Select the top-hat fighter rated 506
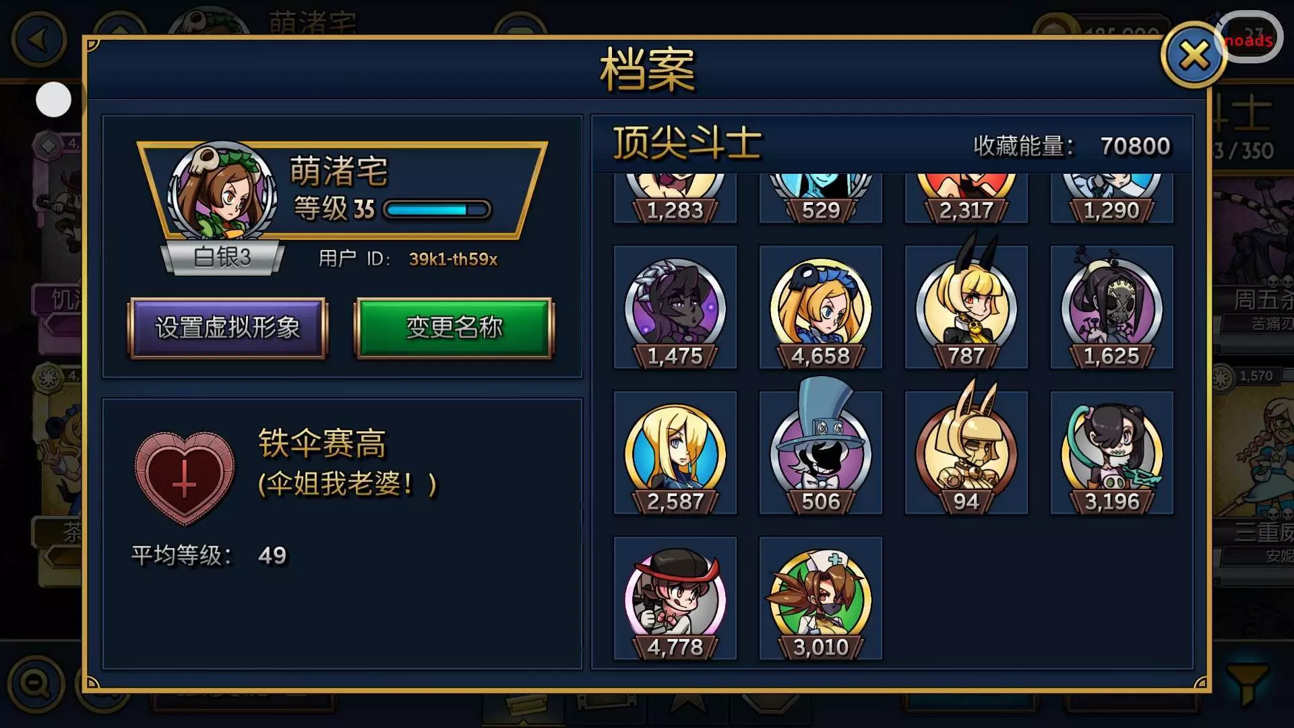The image size is (1294, 728). click(820, 453)
